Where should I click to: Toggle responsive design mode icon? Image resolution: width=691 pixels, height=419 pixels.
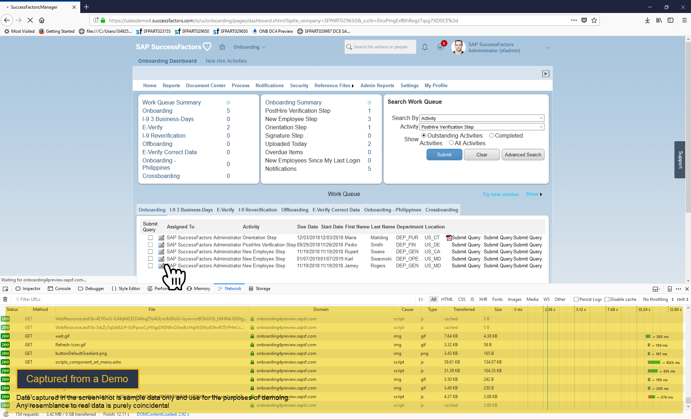pos(669,289)
